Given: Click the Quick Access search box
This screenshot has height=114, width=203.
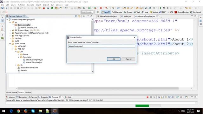Looking at the screenshot, I should tap(87, 12).
